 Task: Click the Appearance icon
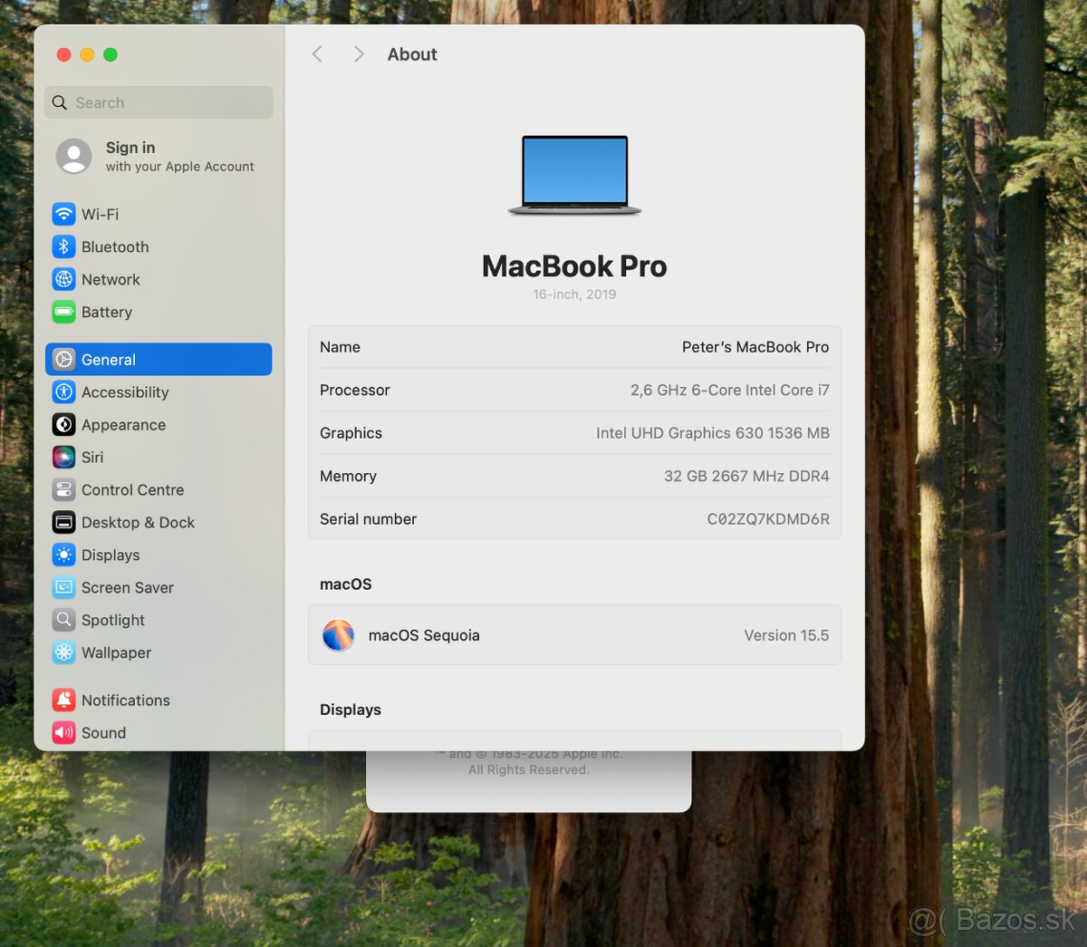(63, 425)
